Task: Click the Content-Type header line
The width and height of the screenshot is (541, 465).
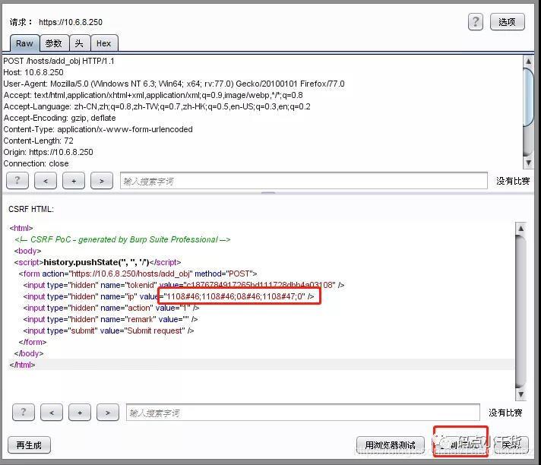Action: (98, 129)
